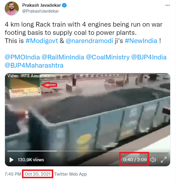The image size is (176, 180).
Task: Open the @CoalMinistry mention
Action: [x=107, y=57]
